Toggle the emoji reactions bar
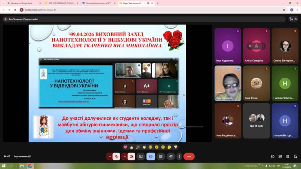 click(x=150, y=156)
